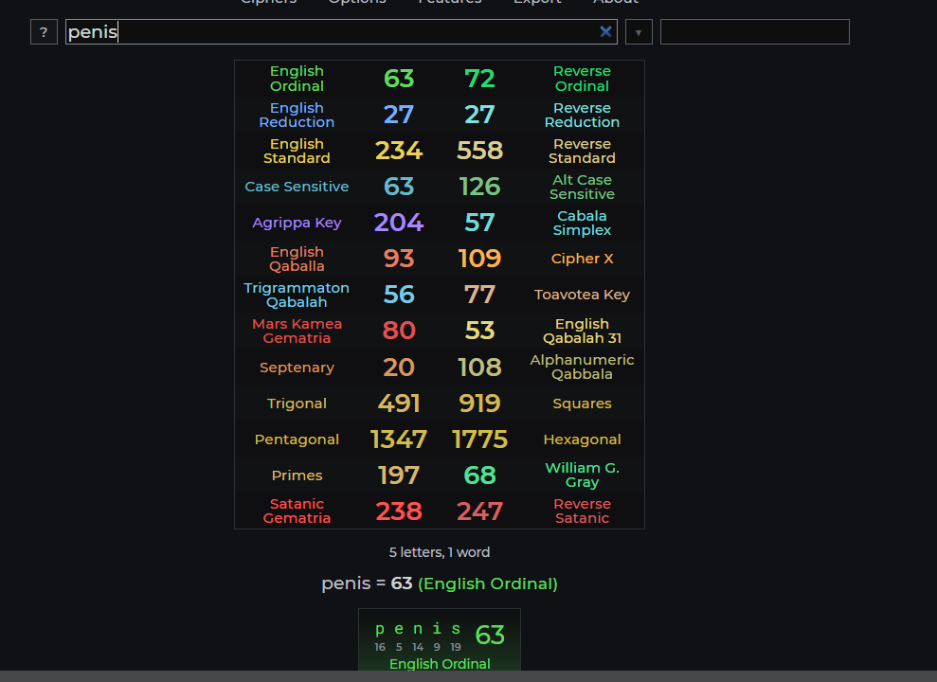Click the Primes value 197
Viewport: 937px width, 682px height.
tap(399, 476)
